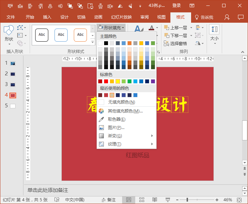Open the customize quick access toolbar arrow
248x204 pixels.
click(x=140, y=6)
